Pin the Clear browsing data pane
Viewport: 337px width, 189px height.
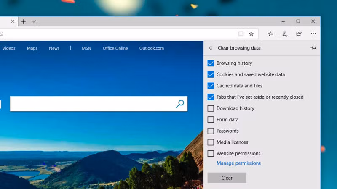[313, 48]
